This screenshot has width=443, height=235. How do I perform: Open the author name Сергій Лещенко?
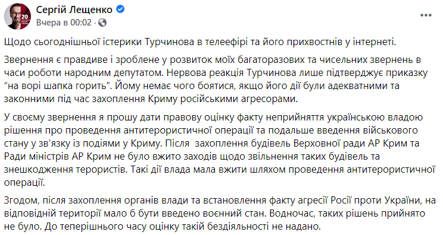tap(74, 9)
